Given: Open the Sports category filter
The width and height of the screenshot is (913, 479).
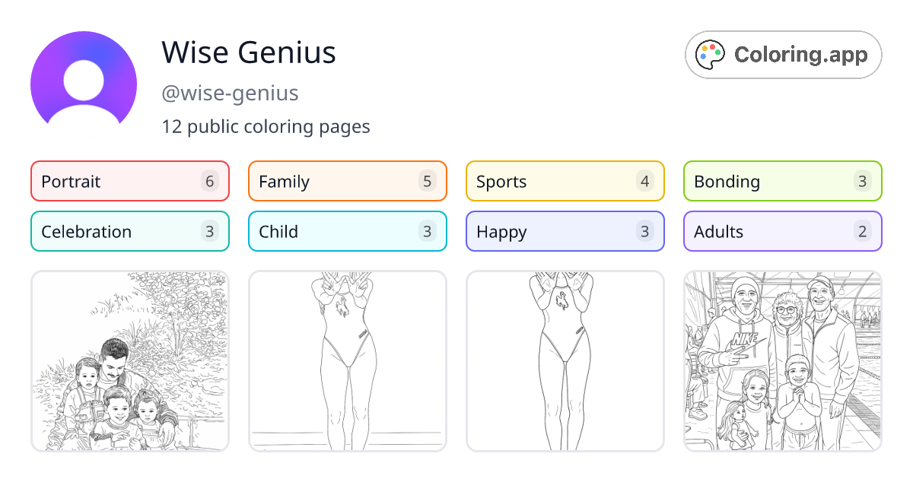Looking at the screenshot, I should click(x=565, y=181).
